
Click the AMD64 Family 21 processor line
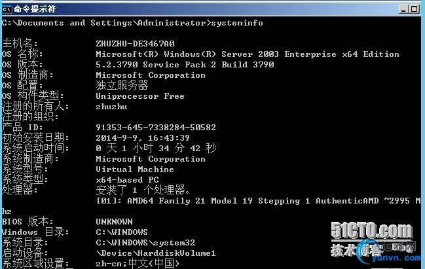[258, 201]
